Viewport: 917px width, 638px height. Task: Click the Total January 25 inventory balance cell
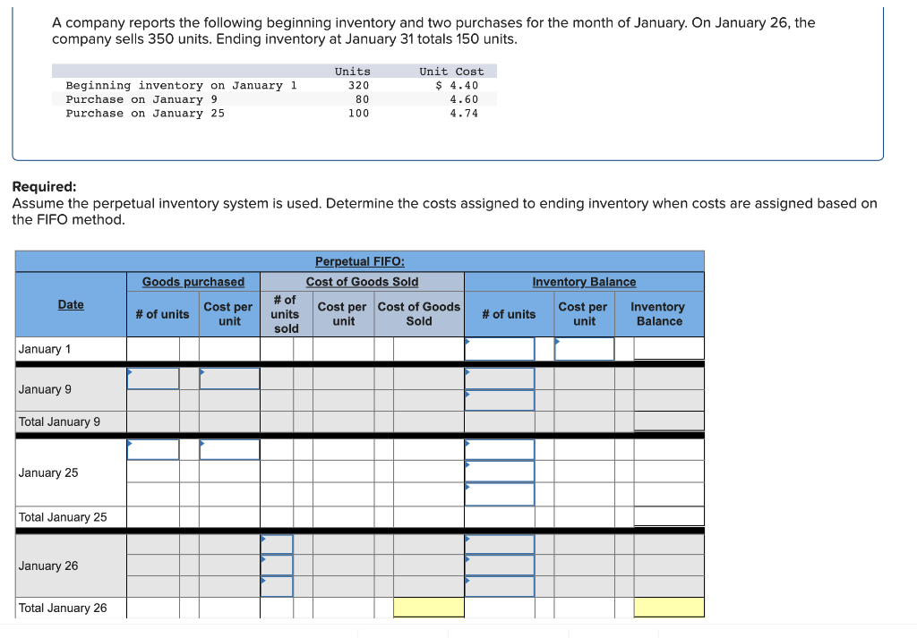point(669,517)
